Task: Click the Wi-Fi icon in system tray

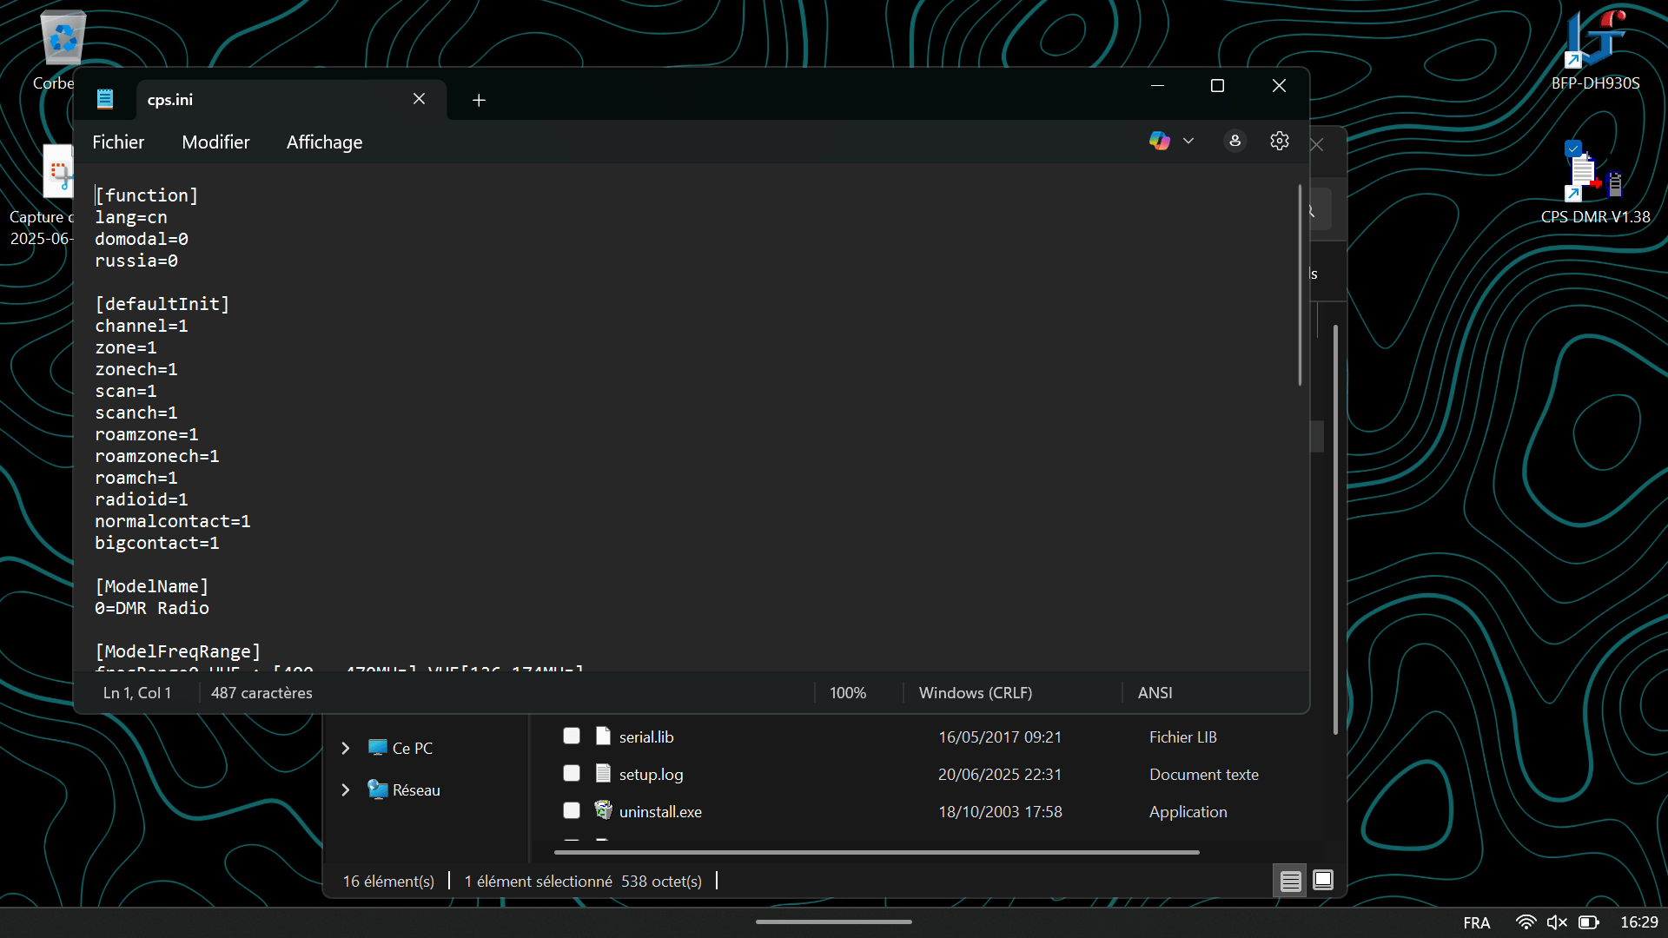Action: [x=1525, y=922]
